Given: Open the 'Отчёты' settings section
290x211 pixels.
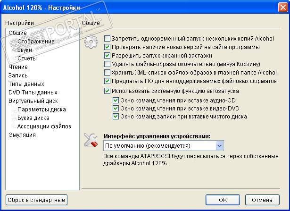Looking at the screenshot, I should pos(27,59).
